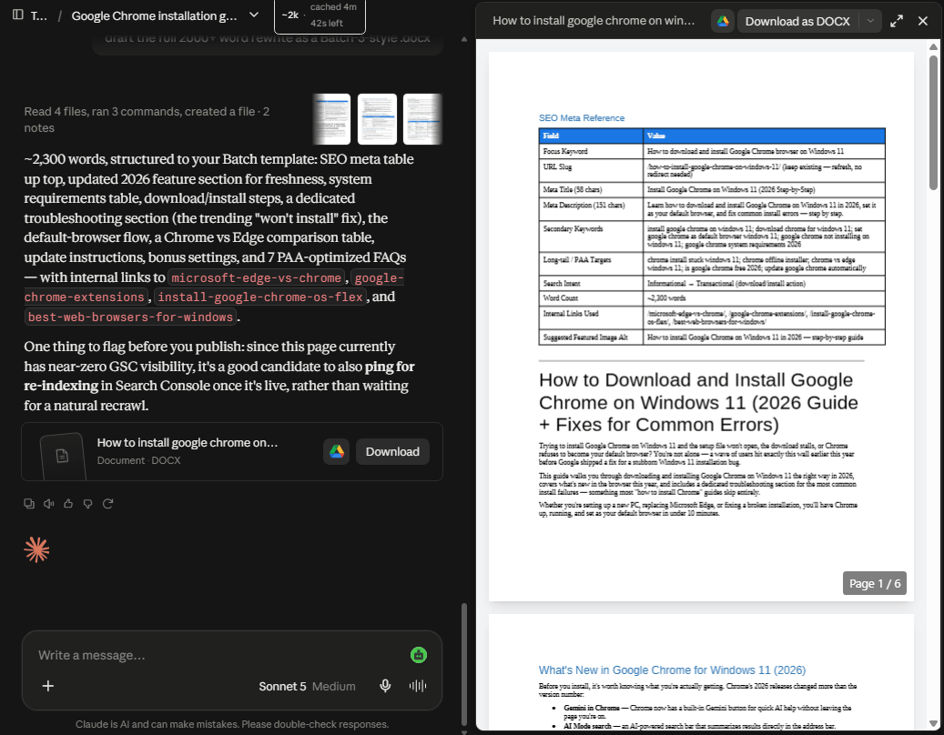Close the document preview panel

923,21
